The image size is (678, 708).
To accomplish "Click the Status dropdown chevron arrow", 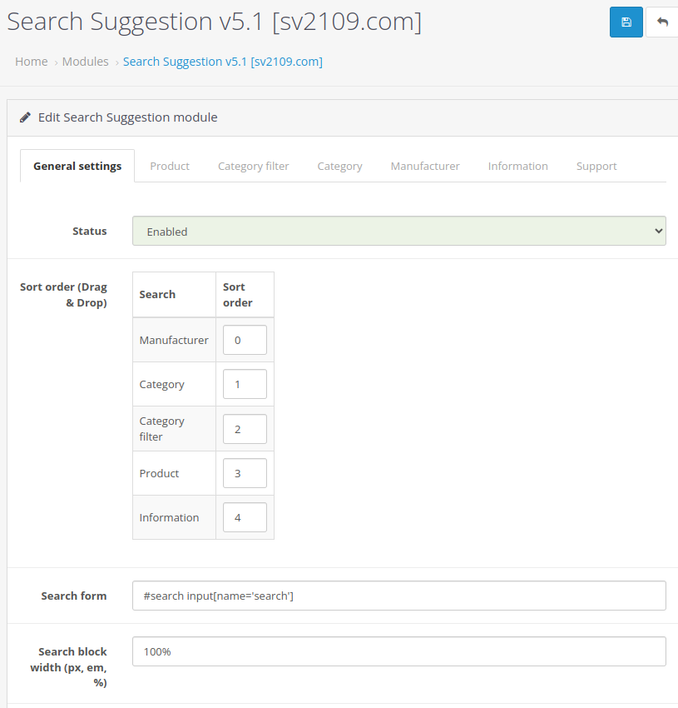I will (658, 231).
